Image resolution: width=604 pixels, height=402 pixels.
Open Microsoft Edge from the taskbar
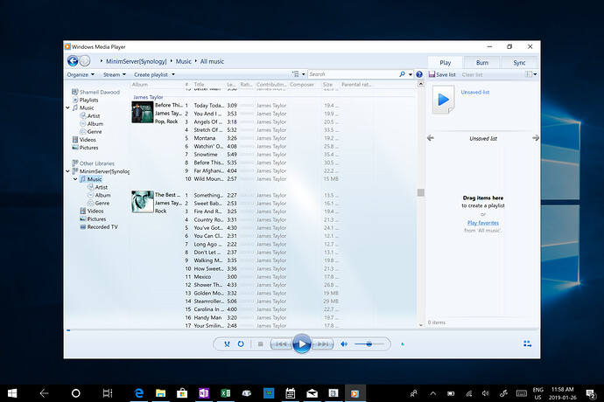point(138,393)
